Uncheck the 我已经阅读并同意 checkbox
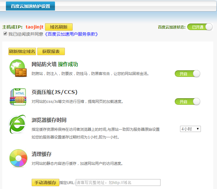 pyautogui.click(x=5, y=33)
